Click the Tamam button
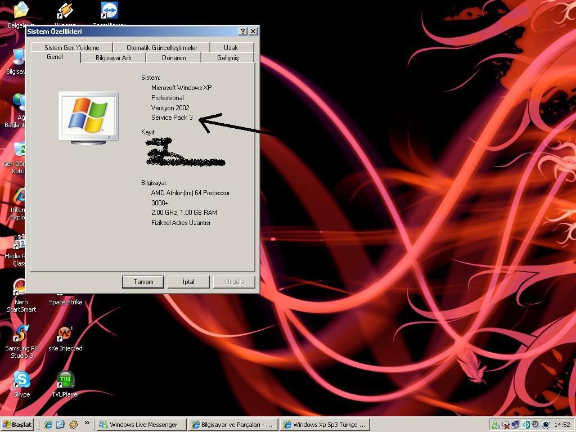This screenshot has height=432, width=576. tap(143, 282)
